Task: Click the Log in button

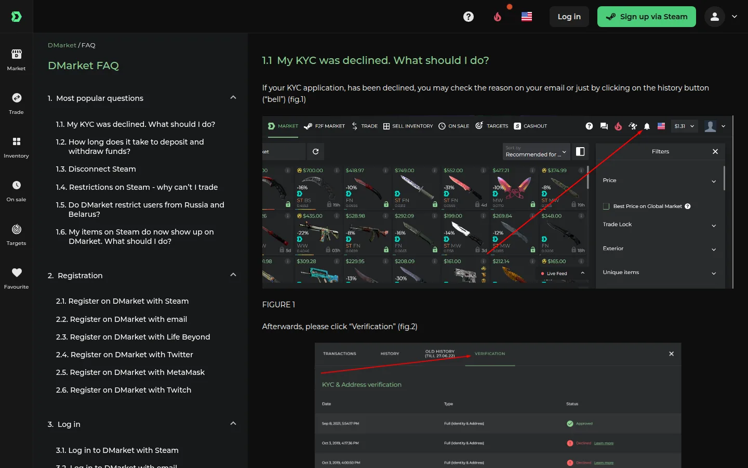Action: [569, 17]
